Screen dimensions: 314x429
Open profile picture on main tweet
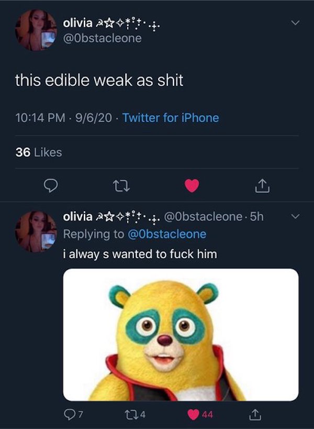36,31
